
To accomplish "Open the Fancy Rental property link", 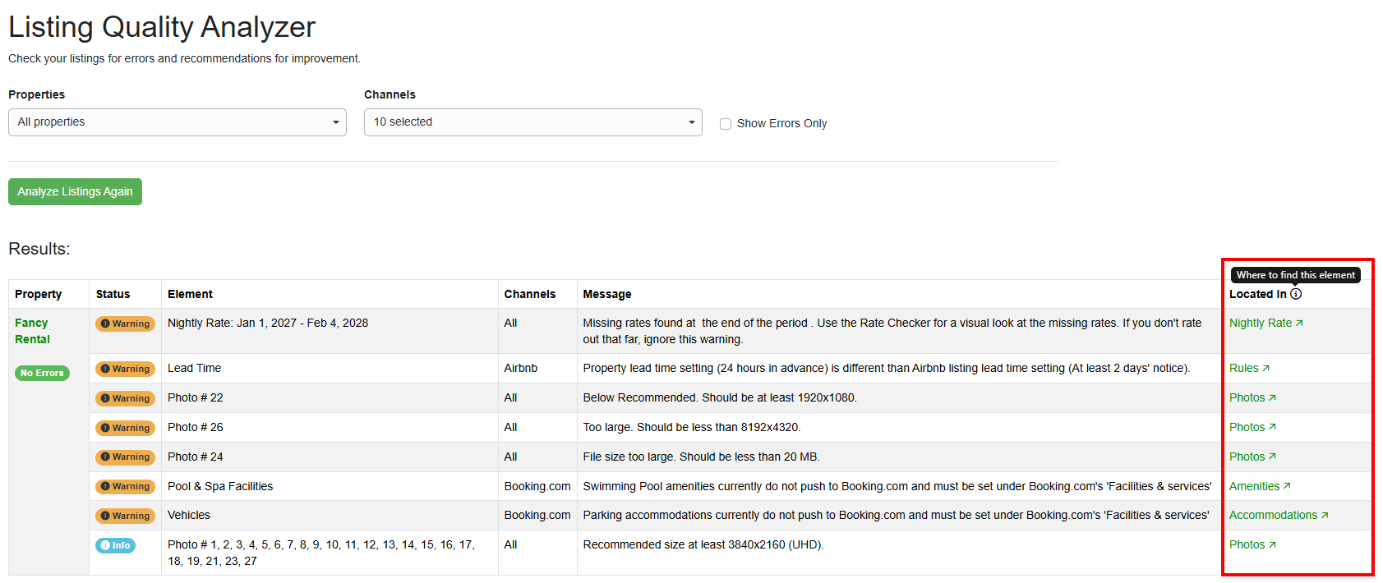I will (x=33, y=331).
